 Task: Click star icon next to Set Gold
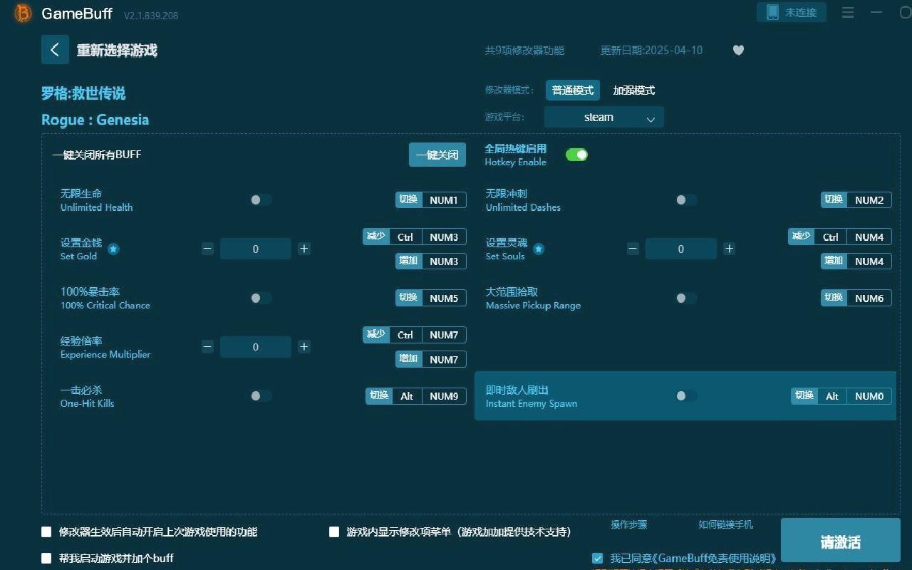pos(113,249)
